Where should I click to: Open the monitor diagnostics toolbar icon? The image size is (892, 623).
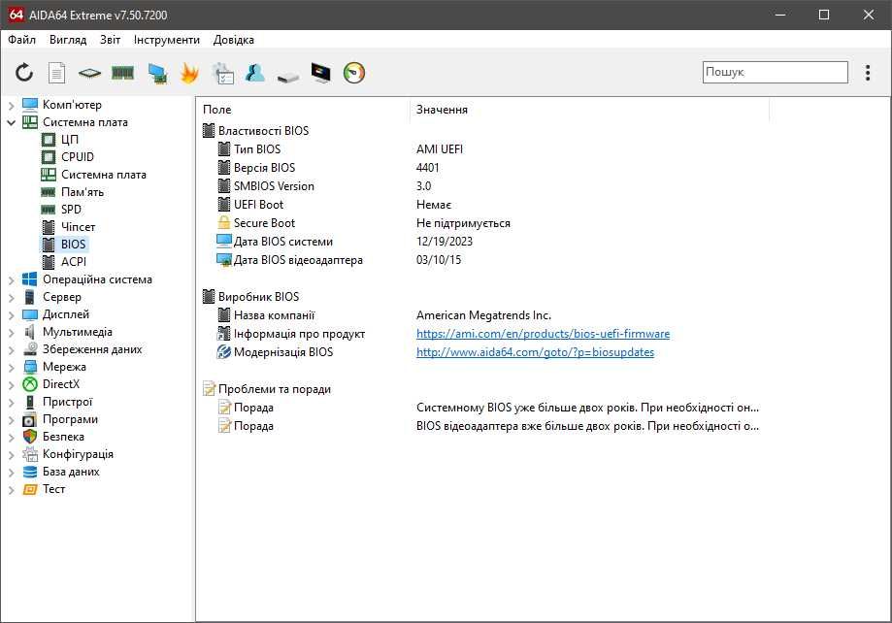pyautogui.click(x=321, y=73)
